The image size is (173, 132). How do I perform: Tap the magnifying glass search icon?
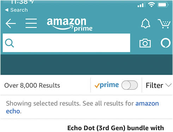point(10,43)
